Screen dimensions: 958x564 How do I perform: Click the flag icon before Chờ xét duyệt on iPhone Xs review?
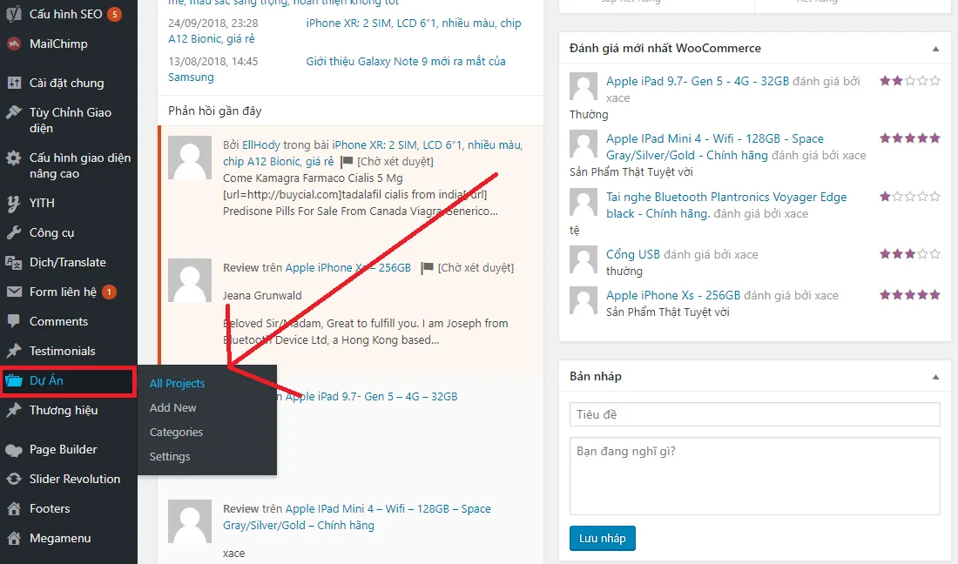click(x=427, y=268)
